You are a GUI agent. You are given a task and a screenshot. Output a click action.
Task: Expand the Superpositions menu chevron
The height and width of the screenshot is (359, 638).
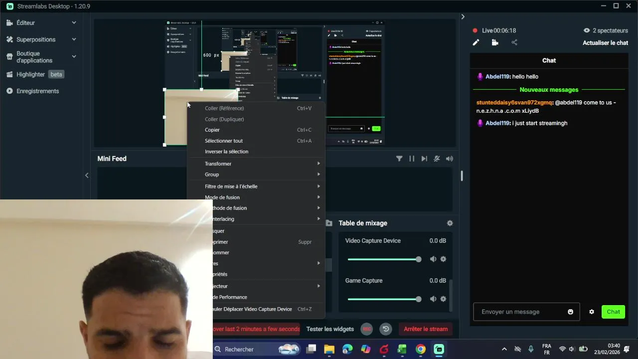[x=74, y=39]
